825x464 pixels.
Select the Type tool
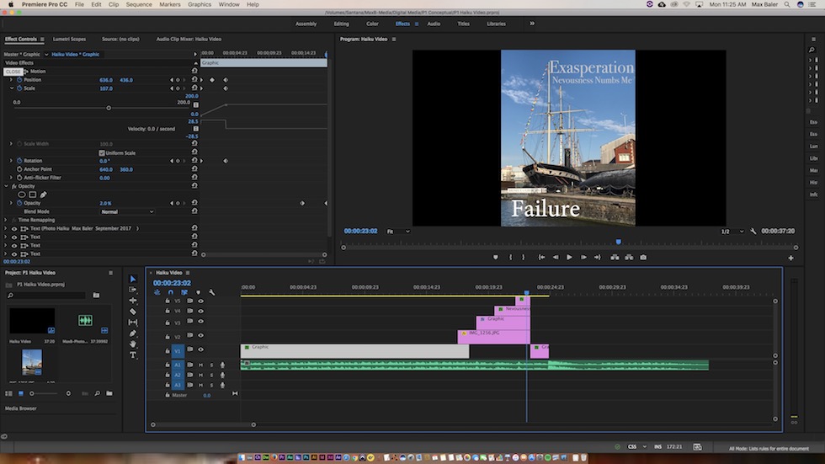133,355
